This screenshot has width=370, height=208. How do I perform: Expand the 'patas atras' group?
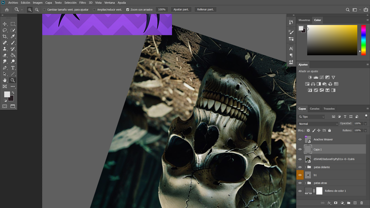coord(305,183)
